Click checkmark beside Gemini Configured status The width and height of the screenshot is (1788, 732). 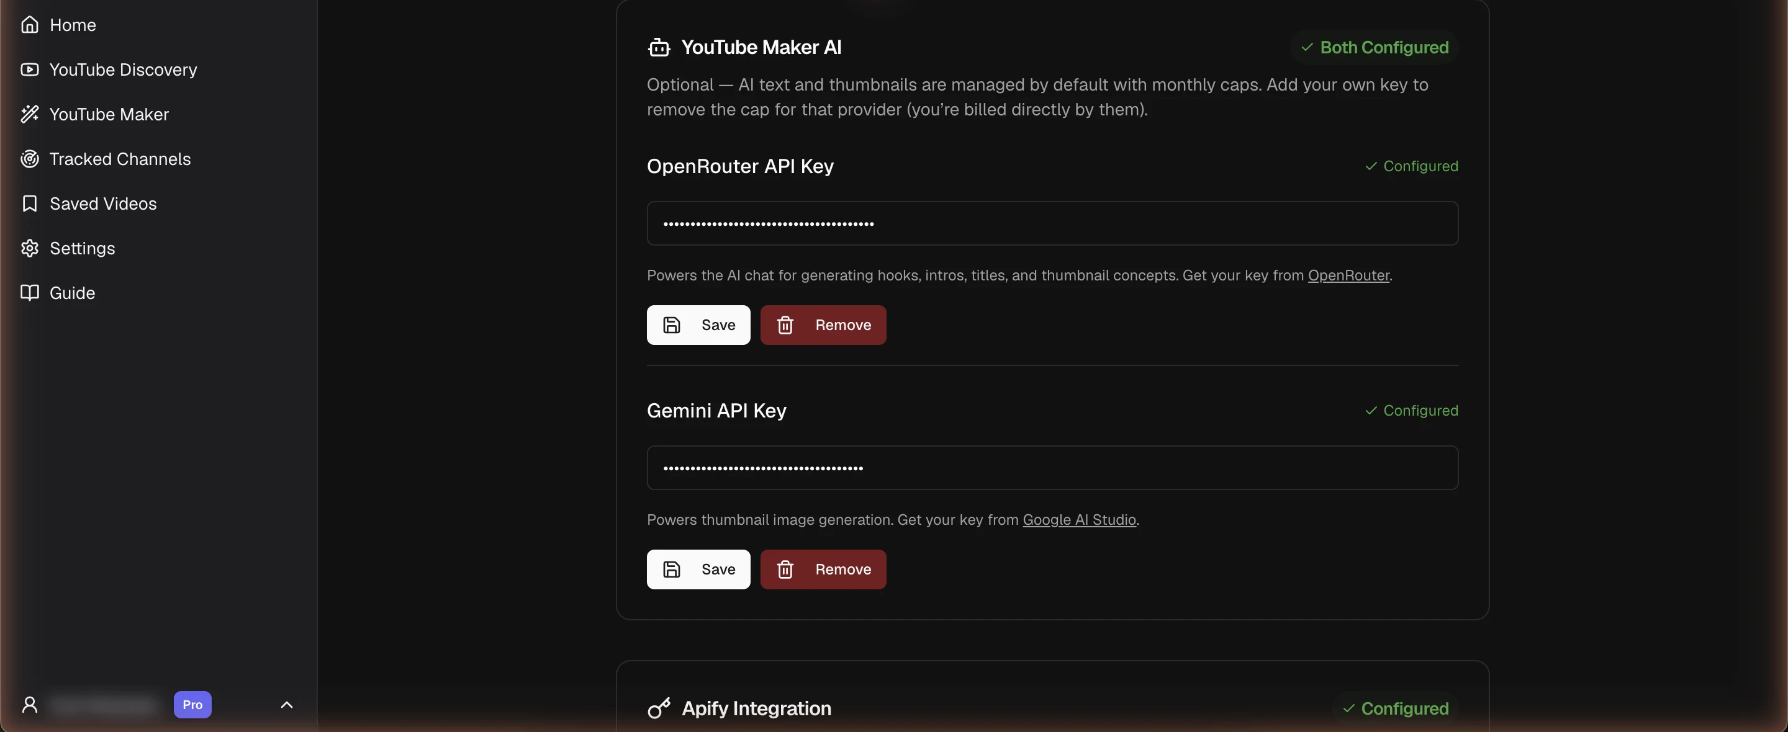pyautogui.click(x=1371, y=411)
